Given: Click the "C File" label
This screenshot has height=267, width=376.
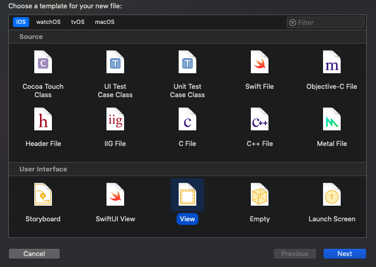Looking at the screenshot, I should click(x=187, y=144).
